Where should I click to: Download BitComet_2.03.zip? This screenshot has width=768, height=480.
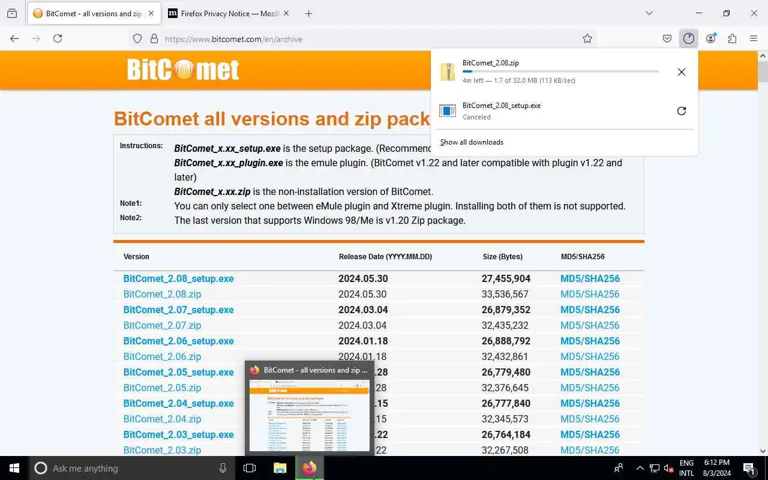(x=162, y=450)
